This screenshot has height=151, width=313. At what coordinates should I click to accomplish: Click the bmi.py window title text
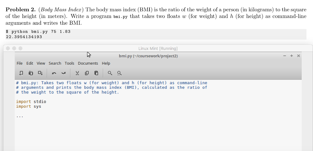pyautogui.click(x=148, y=56)
